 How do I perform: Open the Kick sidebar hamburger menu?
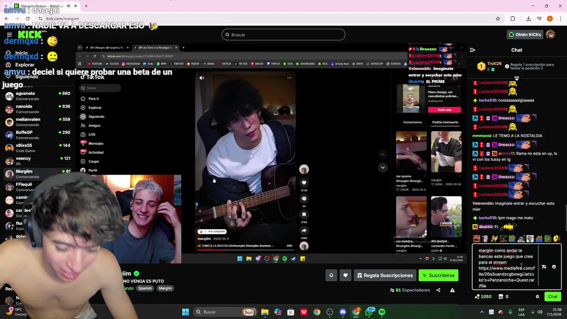pyautogui.click(x=9, y=35)
